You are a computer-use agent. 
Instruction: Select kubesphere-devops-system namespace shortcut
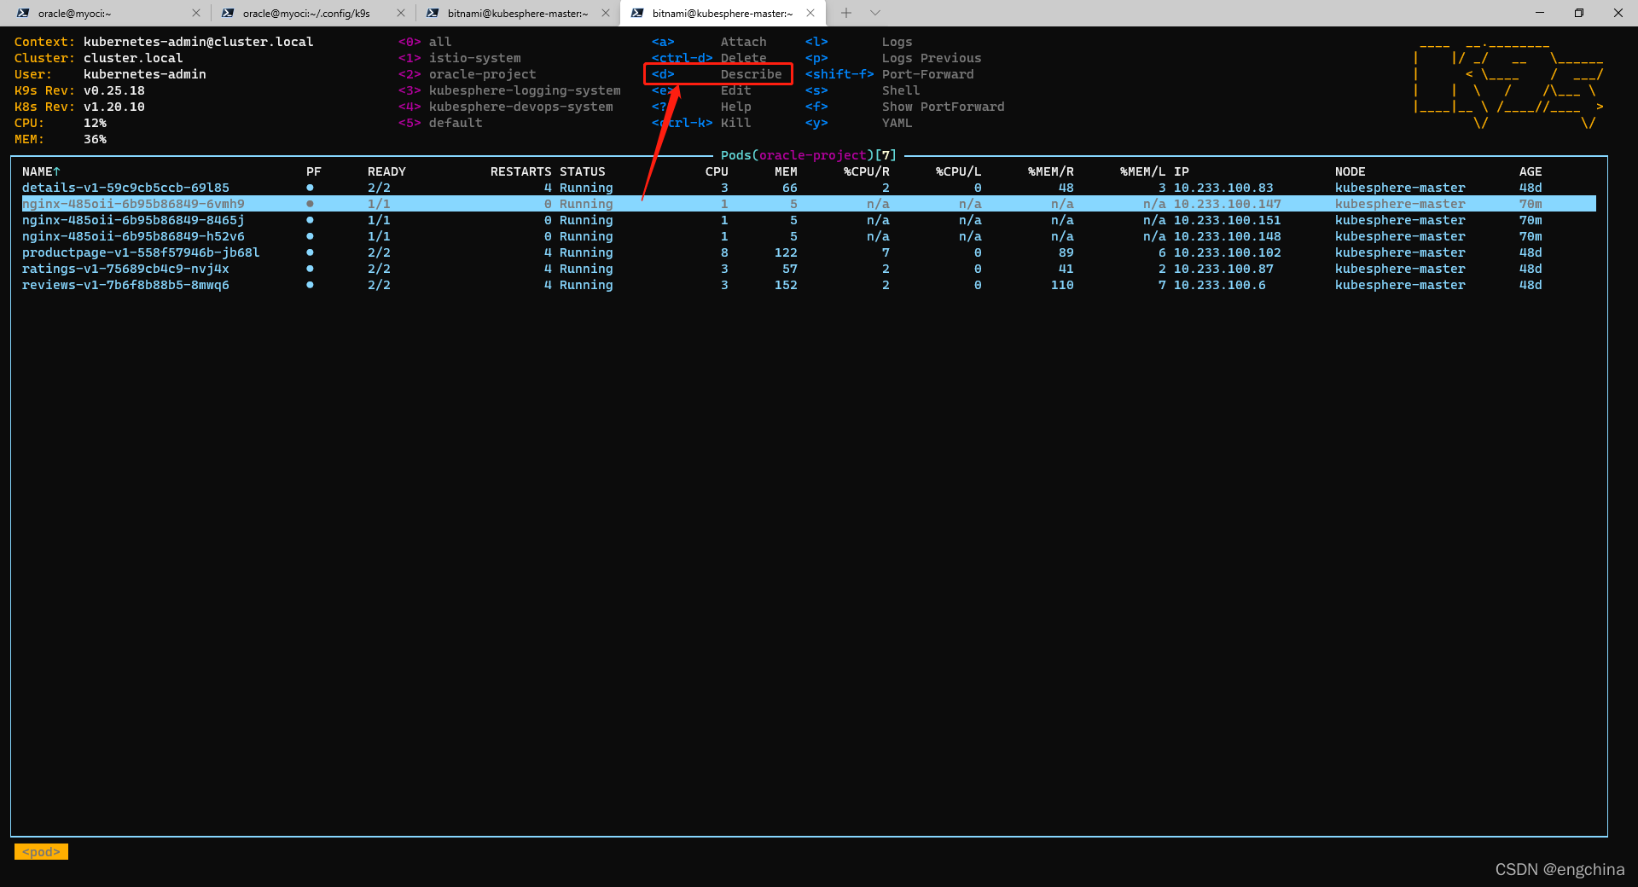(x=505, y=107)
